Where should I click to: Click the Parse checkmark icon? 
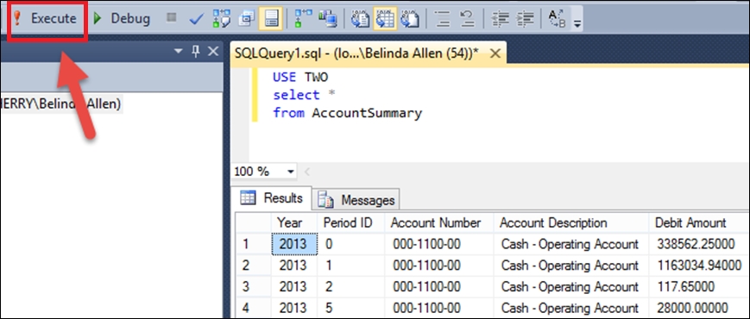[x=197, y=19]
